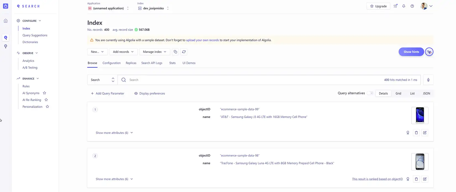Edit record 1 using the pencil icon
The height and width of the screenshot is (192, 456).
tap(425, 133)
